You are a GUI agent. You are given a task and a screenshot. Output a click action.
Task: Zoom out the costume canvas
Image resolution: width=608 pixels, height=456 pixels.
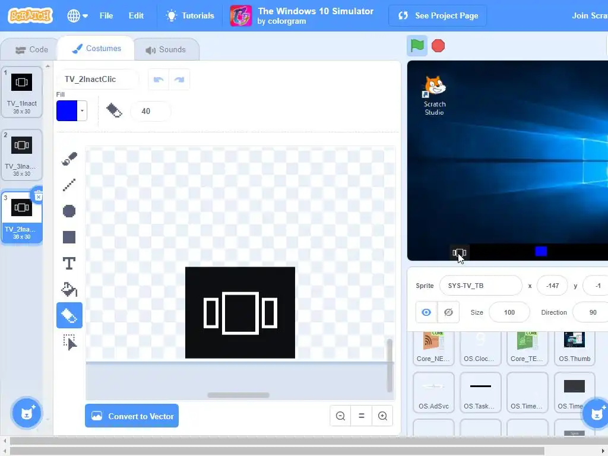pyautogui.click(x=340, y=416)
